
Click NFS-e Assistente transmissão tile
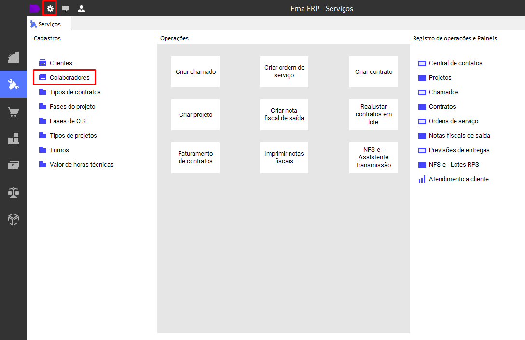point(373,157)
